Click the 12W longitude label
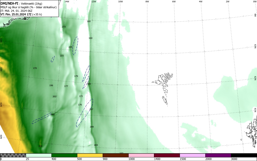 pyautogui.click(x=94, y=2)
